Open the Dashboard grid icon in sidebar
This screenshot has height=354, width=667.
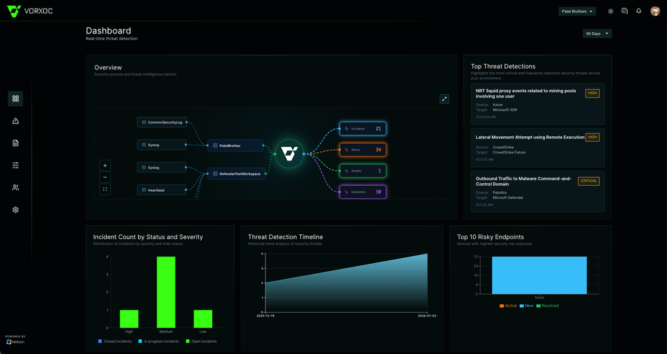[15, 99]
